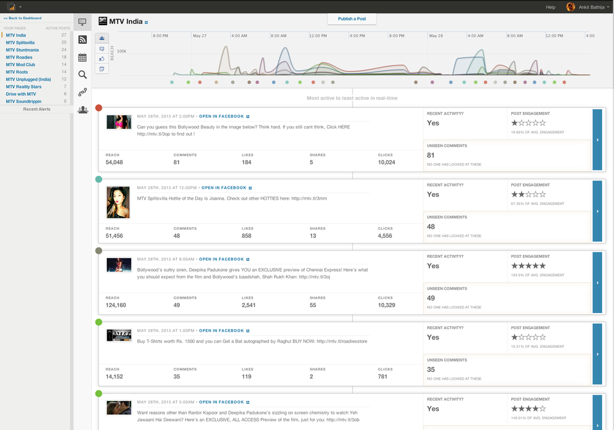The height and width of the screenshot is (430, 614).
Task: Click the 81 unseen comments count
Action: click(x=431, y=155)
